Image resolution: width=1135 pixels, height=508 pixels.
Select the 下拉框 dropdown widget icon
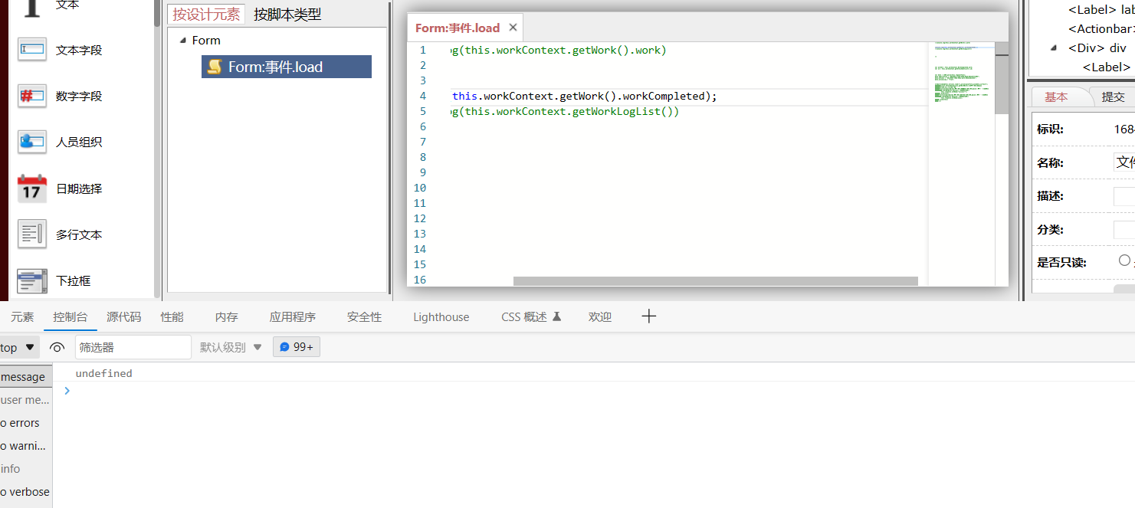tap(32, 280)
